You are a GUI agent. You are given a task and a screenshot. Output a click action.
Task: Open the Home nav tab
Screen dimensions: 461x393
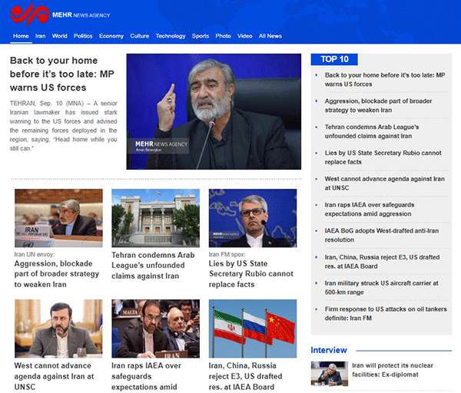pyautogui.click(x=21, y=36)
